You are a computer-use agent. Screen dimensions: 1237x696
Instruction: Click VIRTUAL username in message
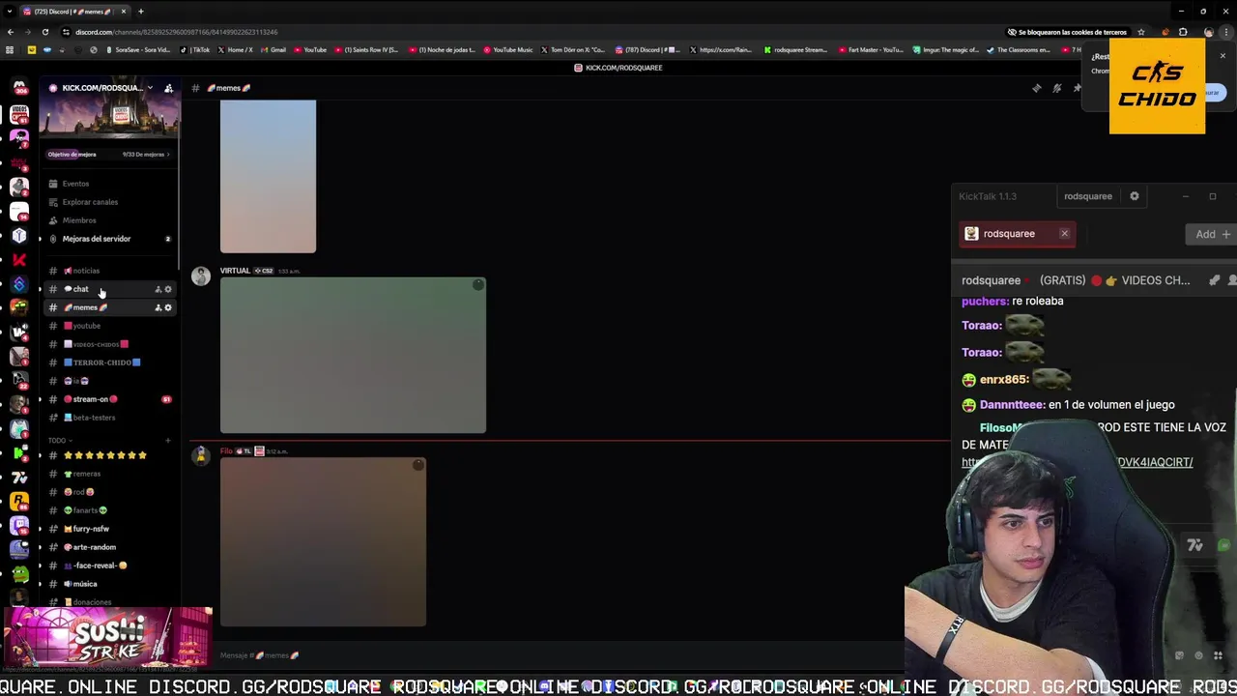[x=235, y=271]
